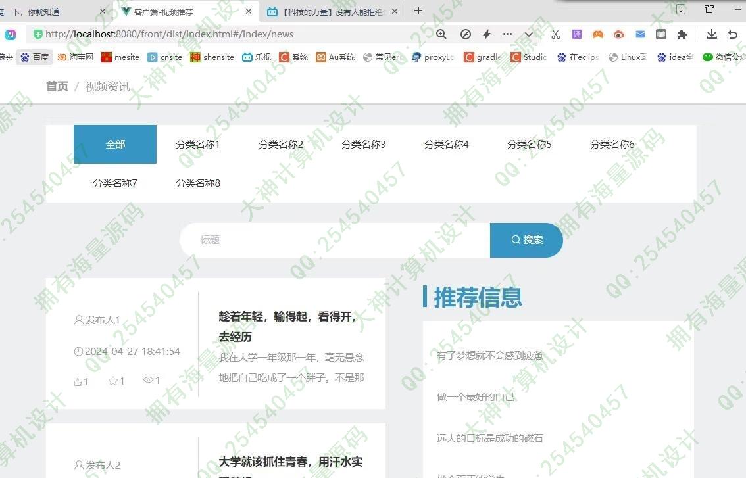Open the Studio bookmark
The image size is (746, 478).
click(x=529, y=57)
